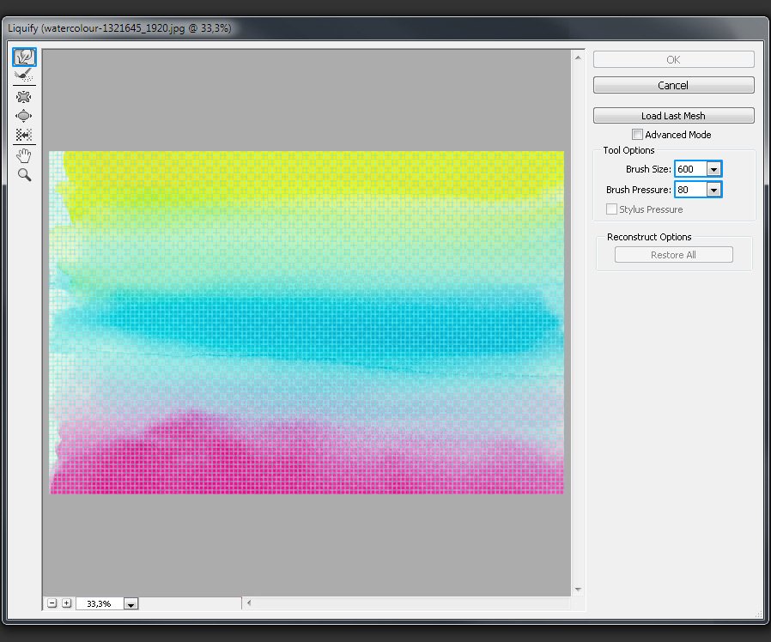Select the Hand tool
Image resolution: width=771 pixels, height=642 pixels.
pos(24,156)
